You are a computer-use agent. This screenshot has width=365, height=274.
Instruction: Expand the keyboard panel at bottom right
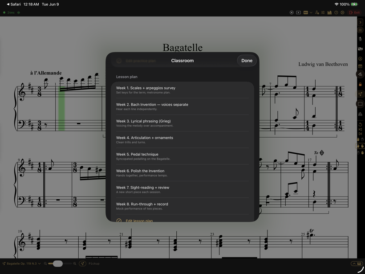pyautogui.click(x=357, y=263)
